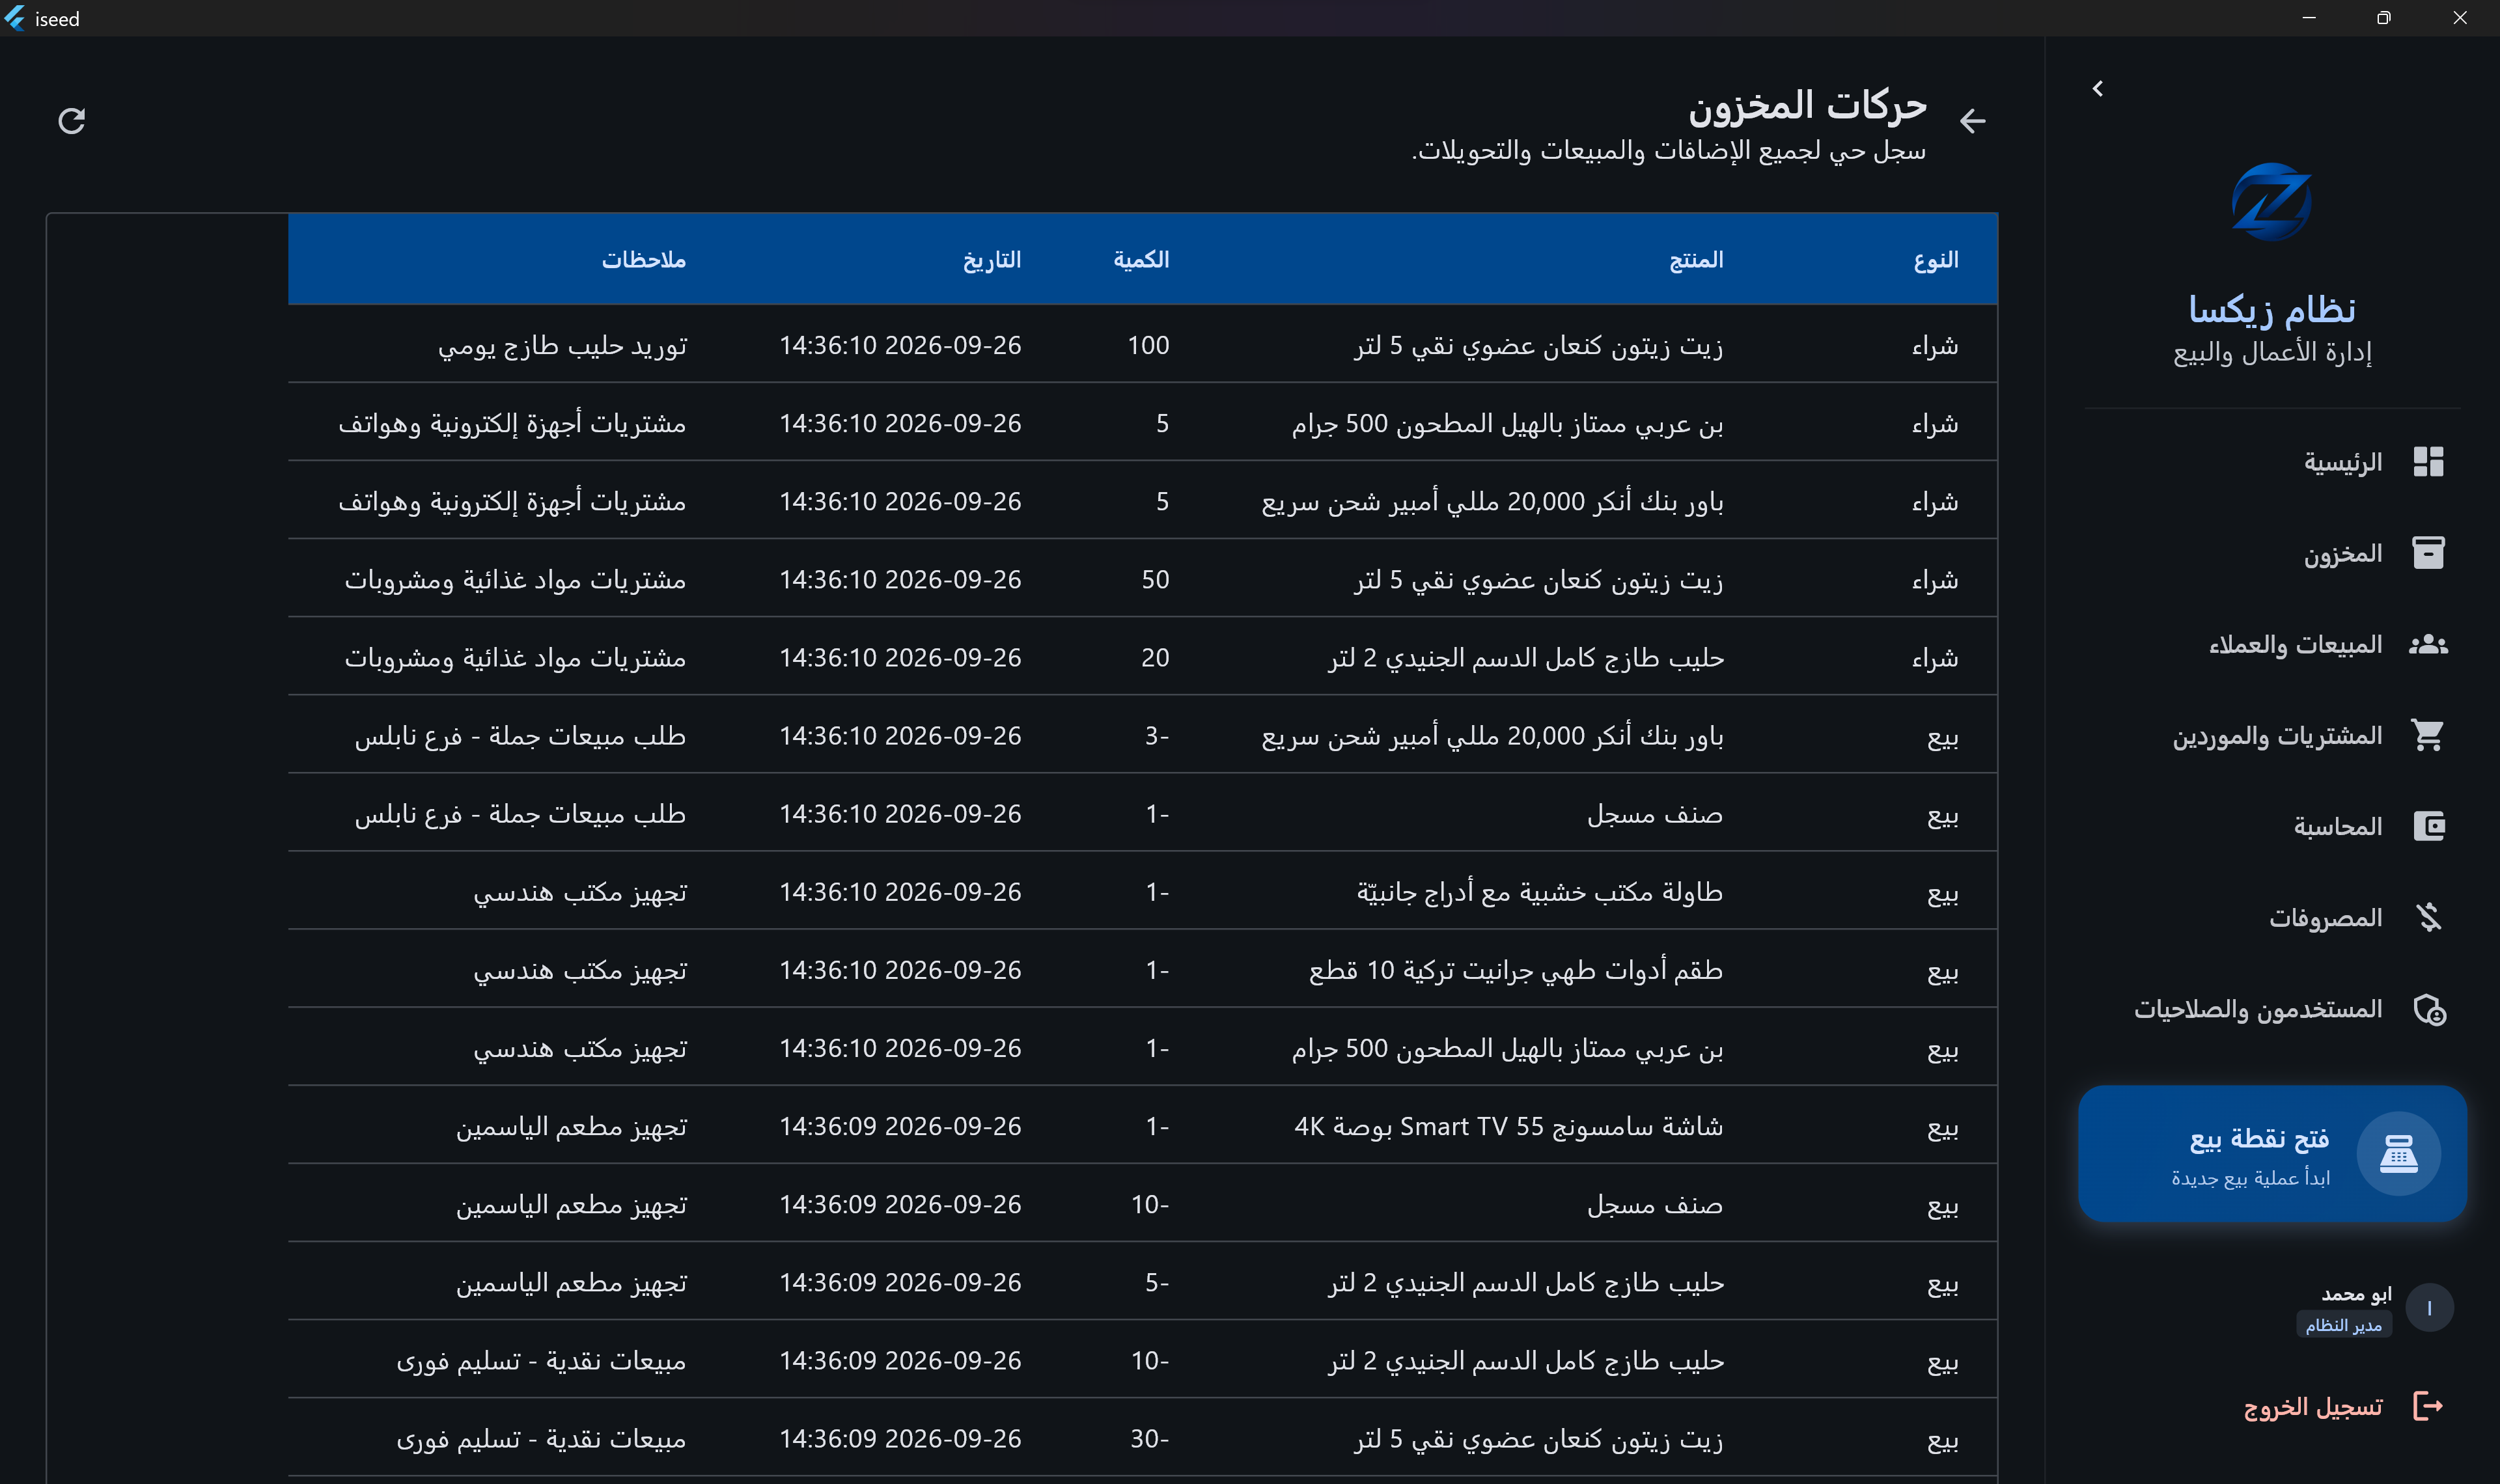The image size is (2500, 1484).
Task: Click the refresh icon for stock movements
Action: pos(71,121)
